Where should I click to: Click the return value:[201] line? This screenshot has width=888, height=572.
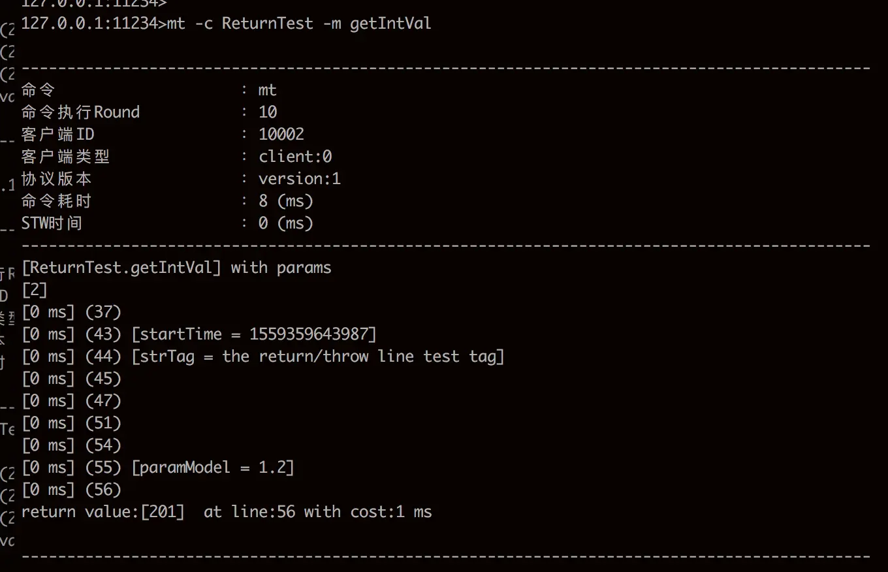pos(227,512)
